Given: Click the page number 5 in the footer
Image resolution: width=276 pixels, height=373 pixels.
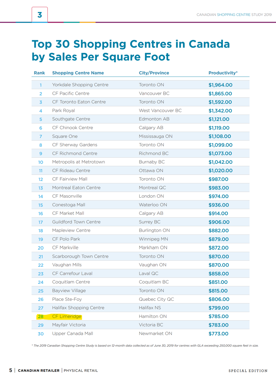Looking at the screenshot, I should tap(11, 370).
